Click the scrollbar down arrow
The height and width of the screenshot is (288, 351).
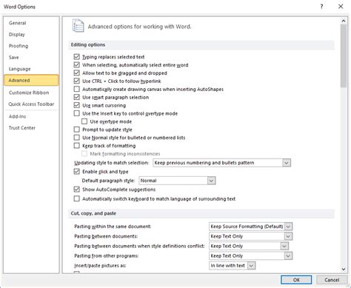pos(344,269)
